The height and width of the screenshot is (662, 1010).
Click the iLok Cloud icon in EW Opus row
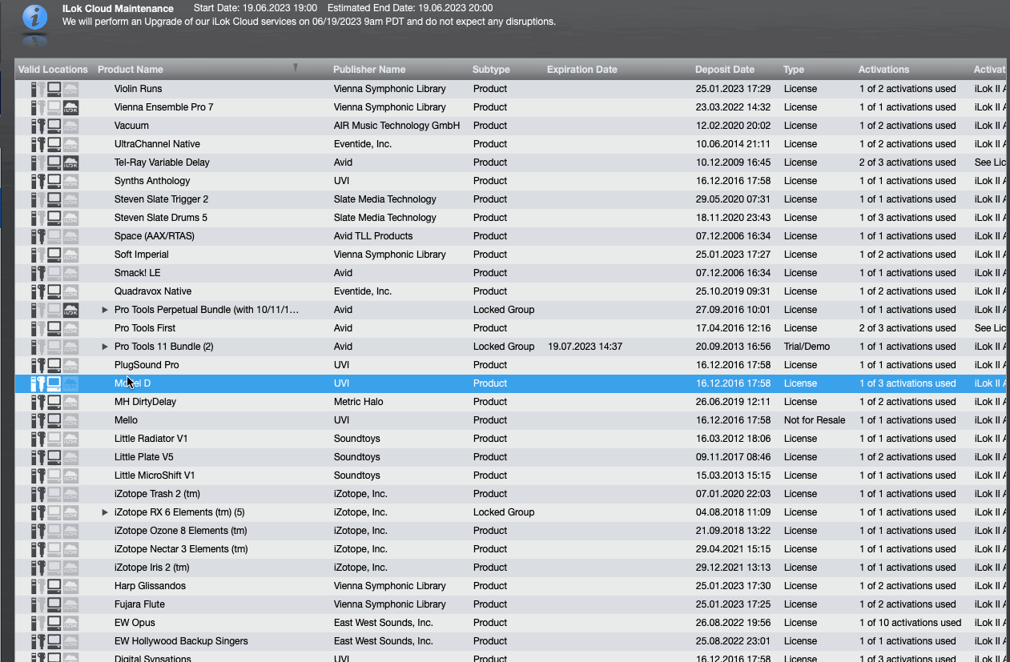click(x=71, y=623)
